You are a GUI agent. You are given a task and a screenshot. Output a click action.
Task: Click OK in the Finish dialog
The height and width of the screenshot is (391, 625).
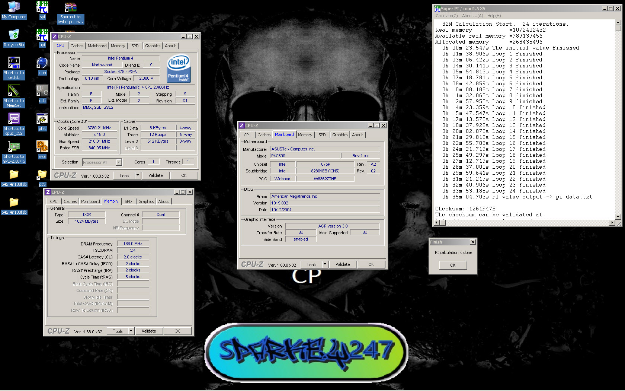[x=453, y=265]
